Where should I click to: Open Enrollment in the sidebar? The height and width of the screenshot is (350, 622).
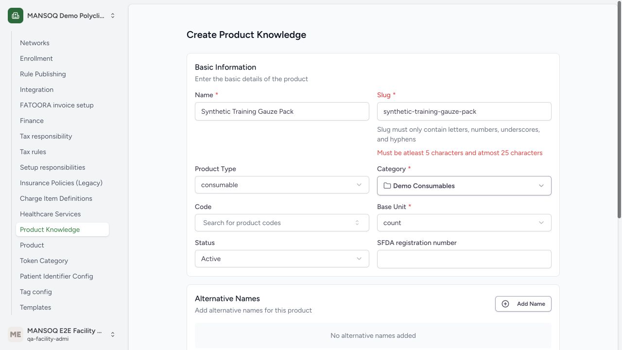(62, 58)
